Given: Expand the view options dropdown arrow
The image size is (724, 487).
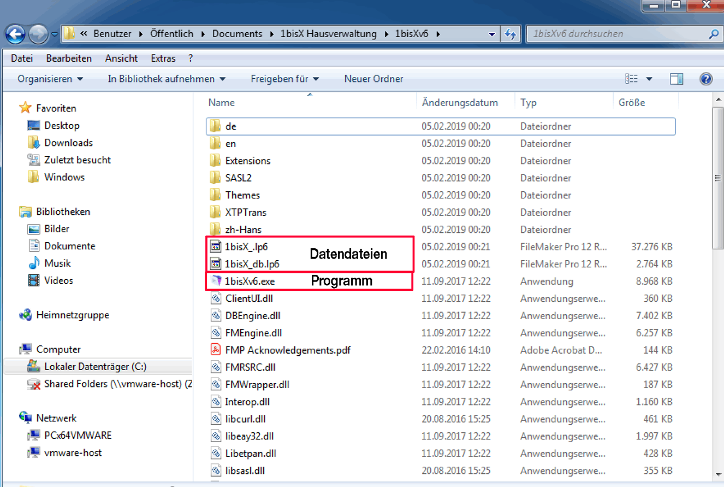Looking at the screenshot, I should [649, 79].
